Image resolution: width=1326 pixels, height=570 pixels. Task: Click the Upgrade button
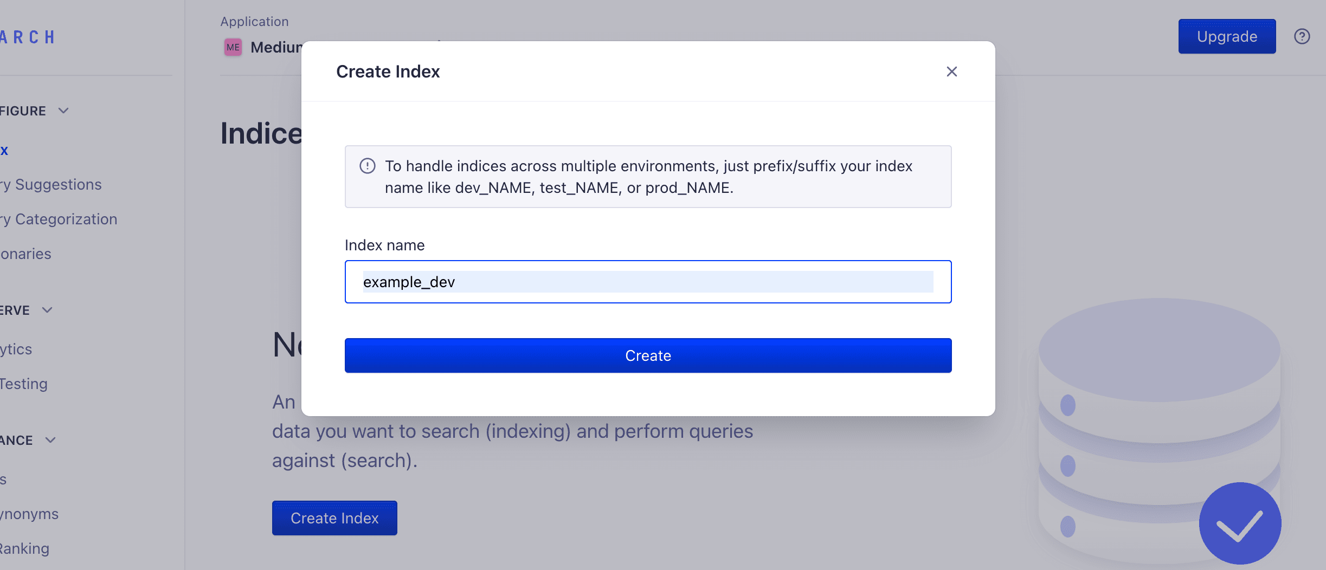pyautogui.click(x=1226, y=36)
